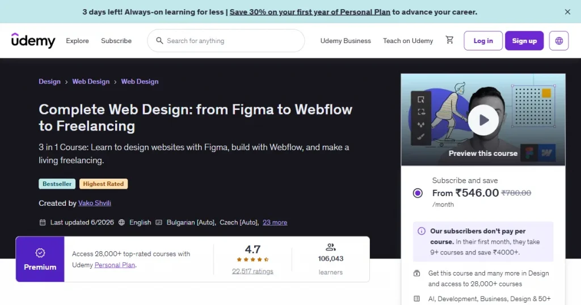Click the struck-through ₹780.00 price
Viewport: 581px width, 305px height.
pos(516,193)
